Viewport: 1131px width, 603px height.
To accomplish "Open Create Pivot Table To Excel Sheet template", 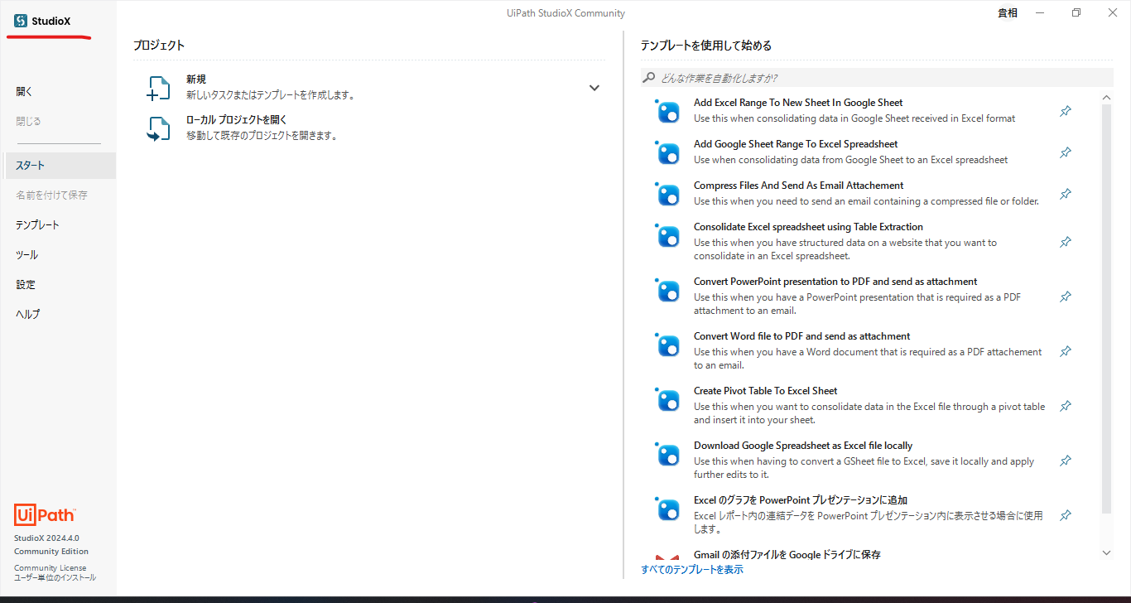I will tap(766, 391).
